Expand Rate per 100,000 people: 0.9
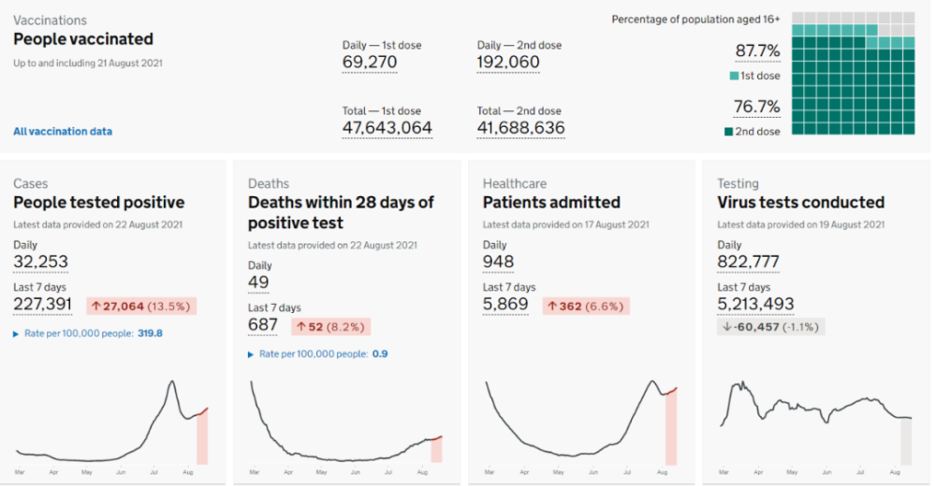This screenshot has width=936, height=486. click(318, 354)
